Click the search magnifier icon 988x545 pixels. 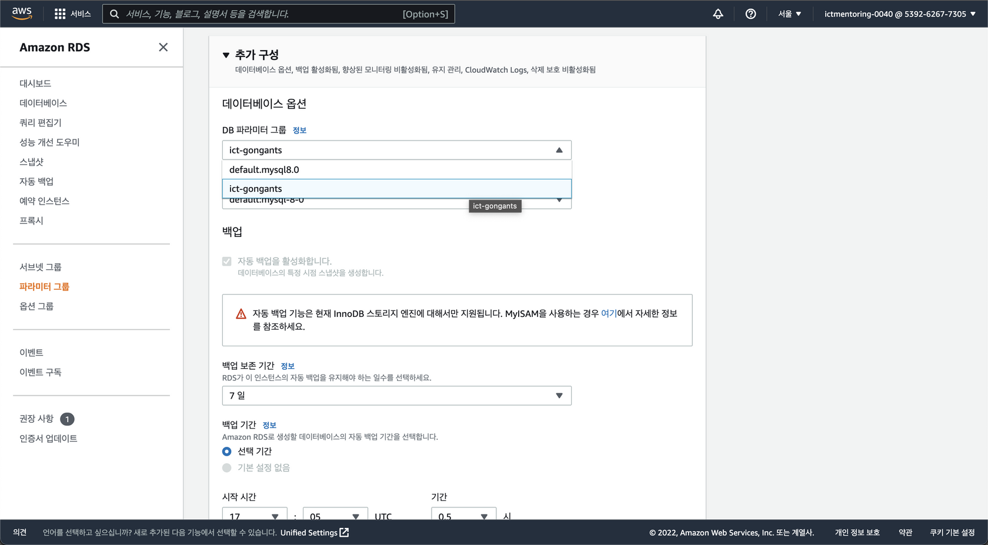click(x=115, y=14)
